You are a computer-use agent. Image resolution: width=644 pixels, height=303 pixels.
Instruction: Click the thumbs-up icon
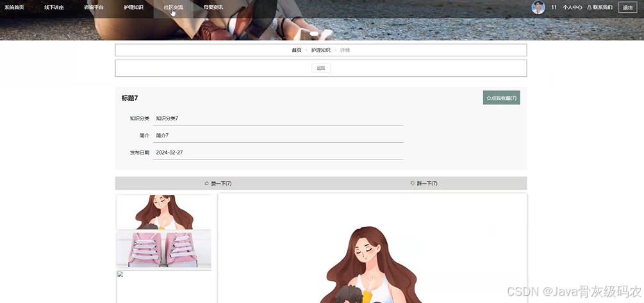tap(206, 183)
